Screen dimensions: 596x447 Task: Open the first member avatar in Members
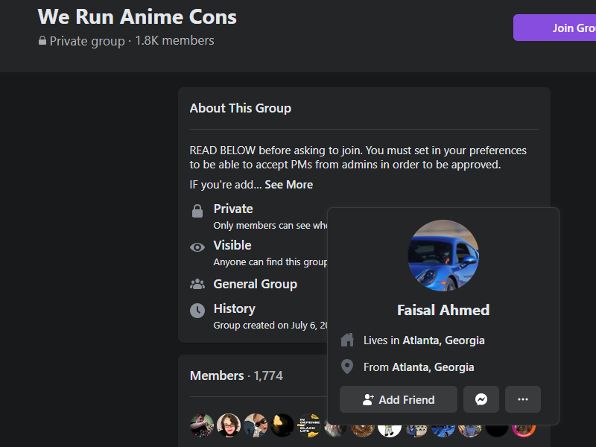(x=202, y=425)
